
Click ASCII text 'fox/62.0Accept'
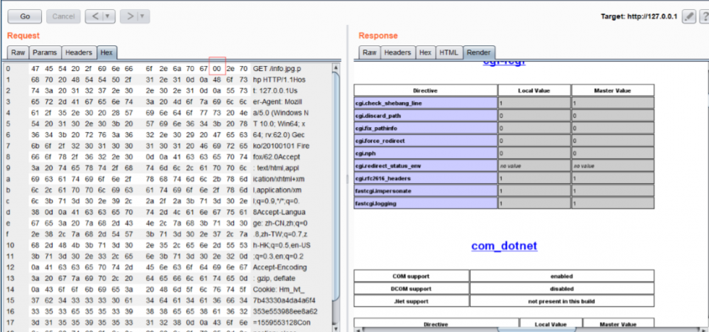tap(276, 157)
